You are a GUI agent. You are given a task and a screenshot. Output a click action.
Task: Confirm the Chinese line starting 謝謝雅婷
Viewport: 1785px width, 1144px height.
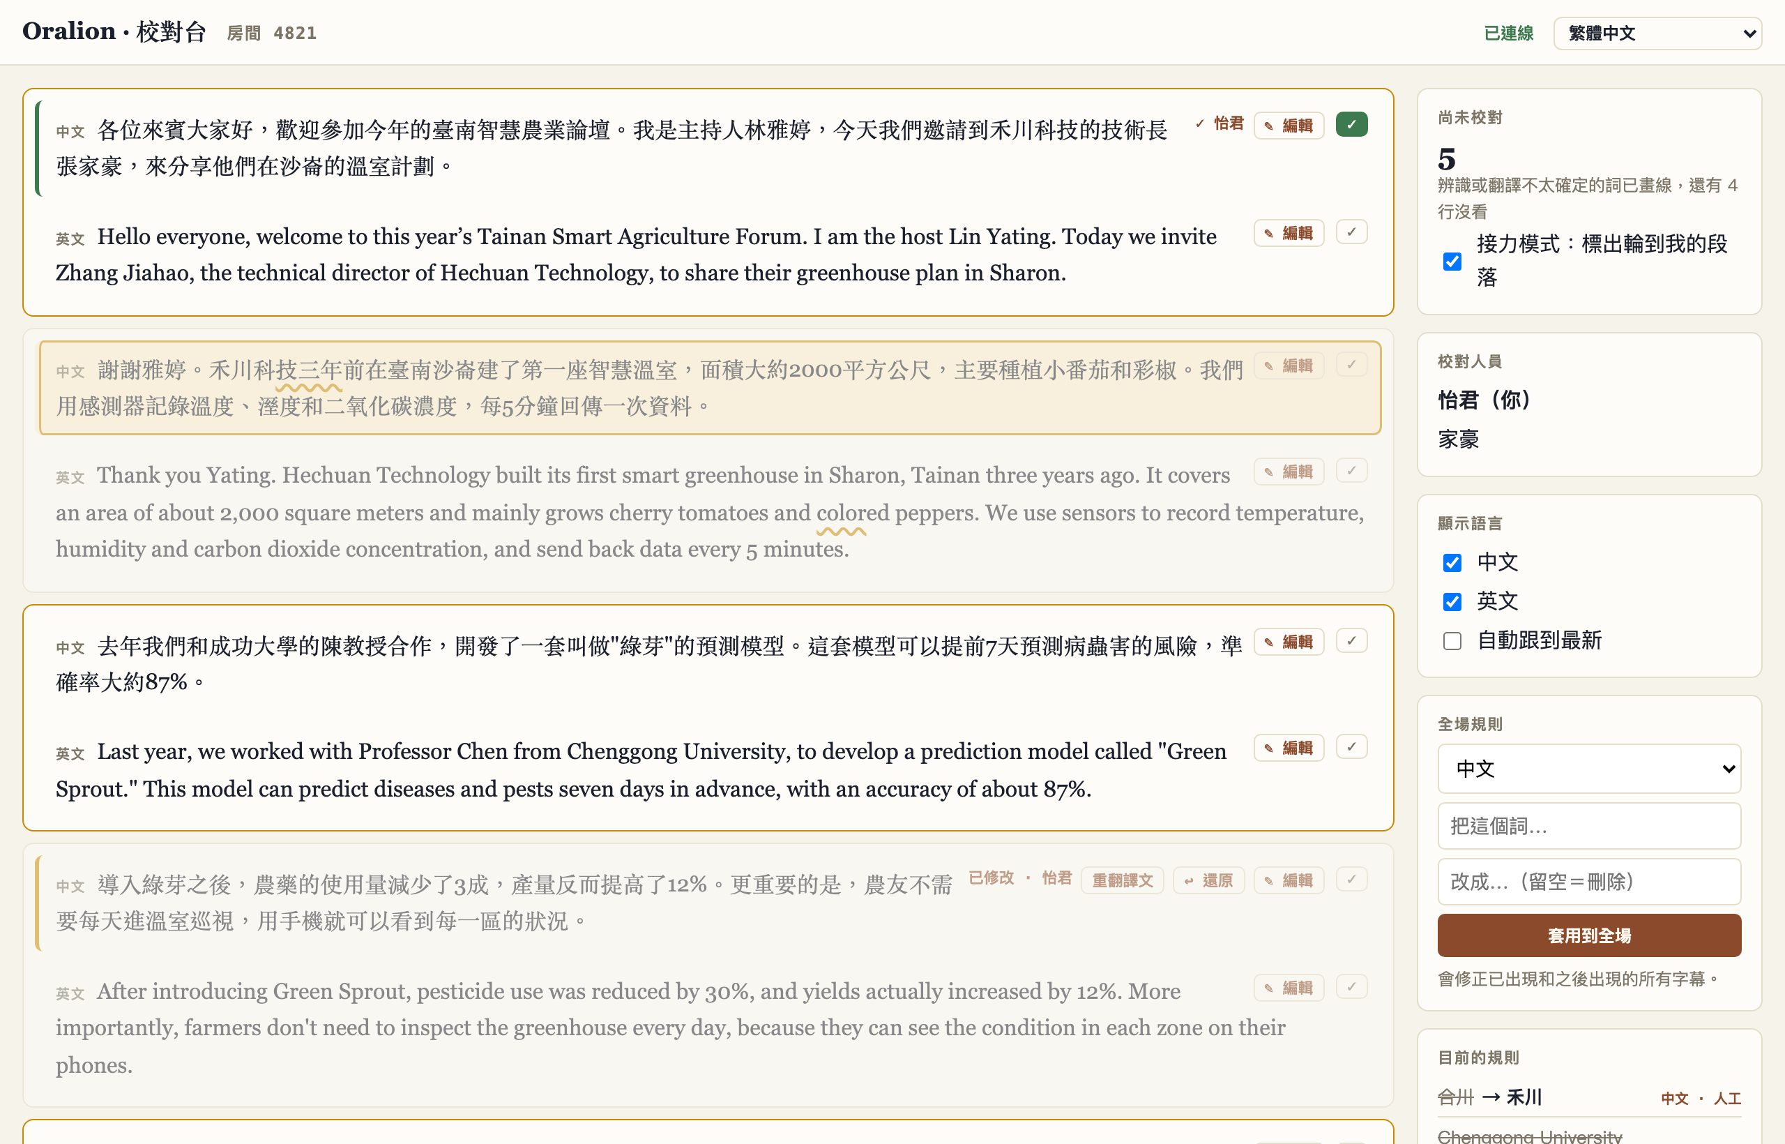click(1351, 365)
